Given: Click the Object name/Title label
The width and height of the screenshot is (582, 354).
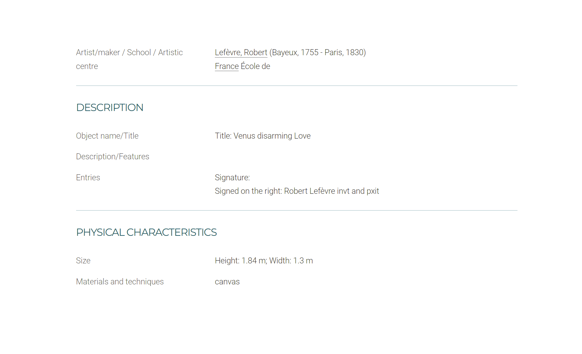Looking at the screenshot, I should coord(107,136).
